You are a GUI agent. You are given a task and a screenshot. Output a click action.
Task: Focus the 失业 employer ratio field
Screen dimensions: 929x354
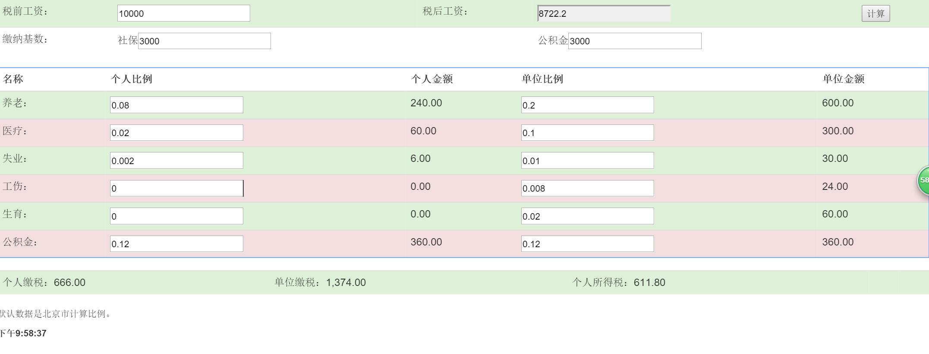(587, 161)
